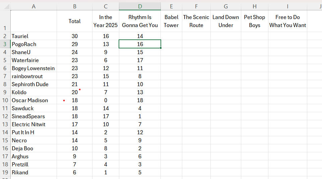Screen dimensions: 322x179
Task: Select column G header
Action: [x=226, y=6]
